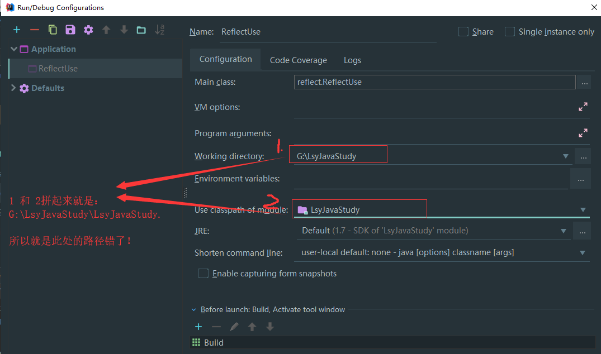Switch to the Code Coverage tab
The height and width of the screenshot is (354, 601).
[298, 60]
